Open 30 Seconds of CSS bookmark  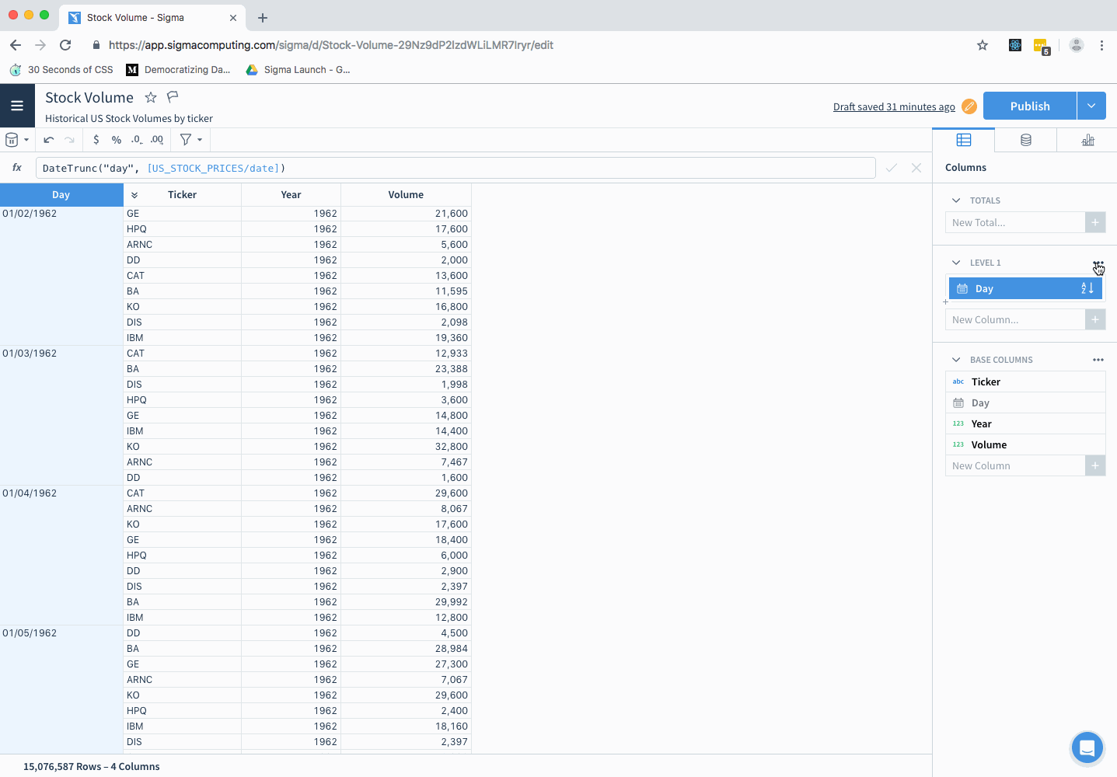tap(61, 70)
